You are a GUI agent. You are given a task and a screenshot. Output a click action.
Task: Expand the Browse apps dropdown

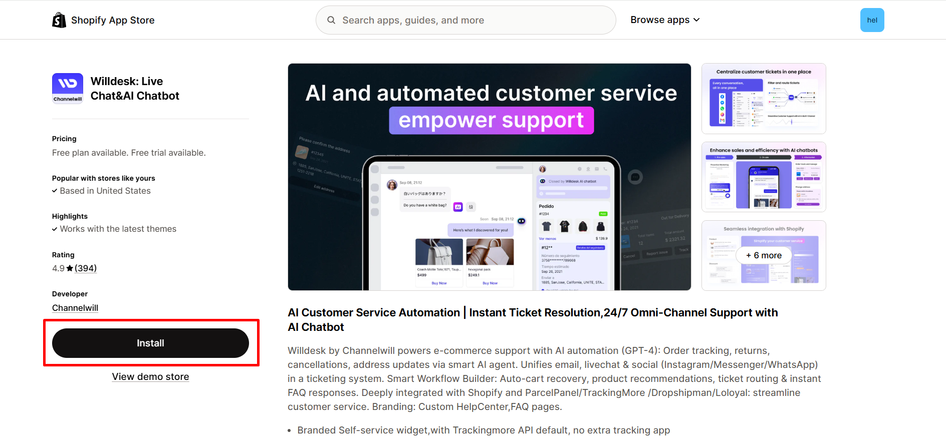(665, 20)
